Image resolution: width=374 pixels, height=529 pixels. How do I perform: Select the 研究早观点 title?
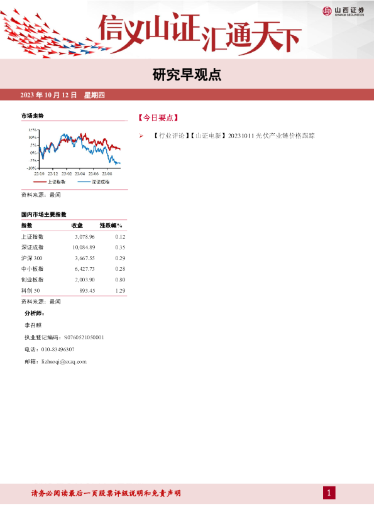pyautogui.click(x=187, y=75)
